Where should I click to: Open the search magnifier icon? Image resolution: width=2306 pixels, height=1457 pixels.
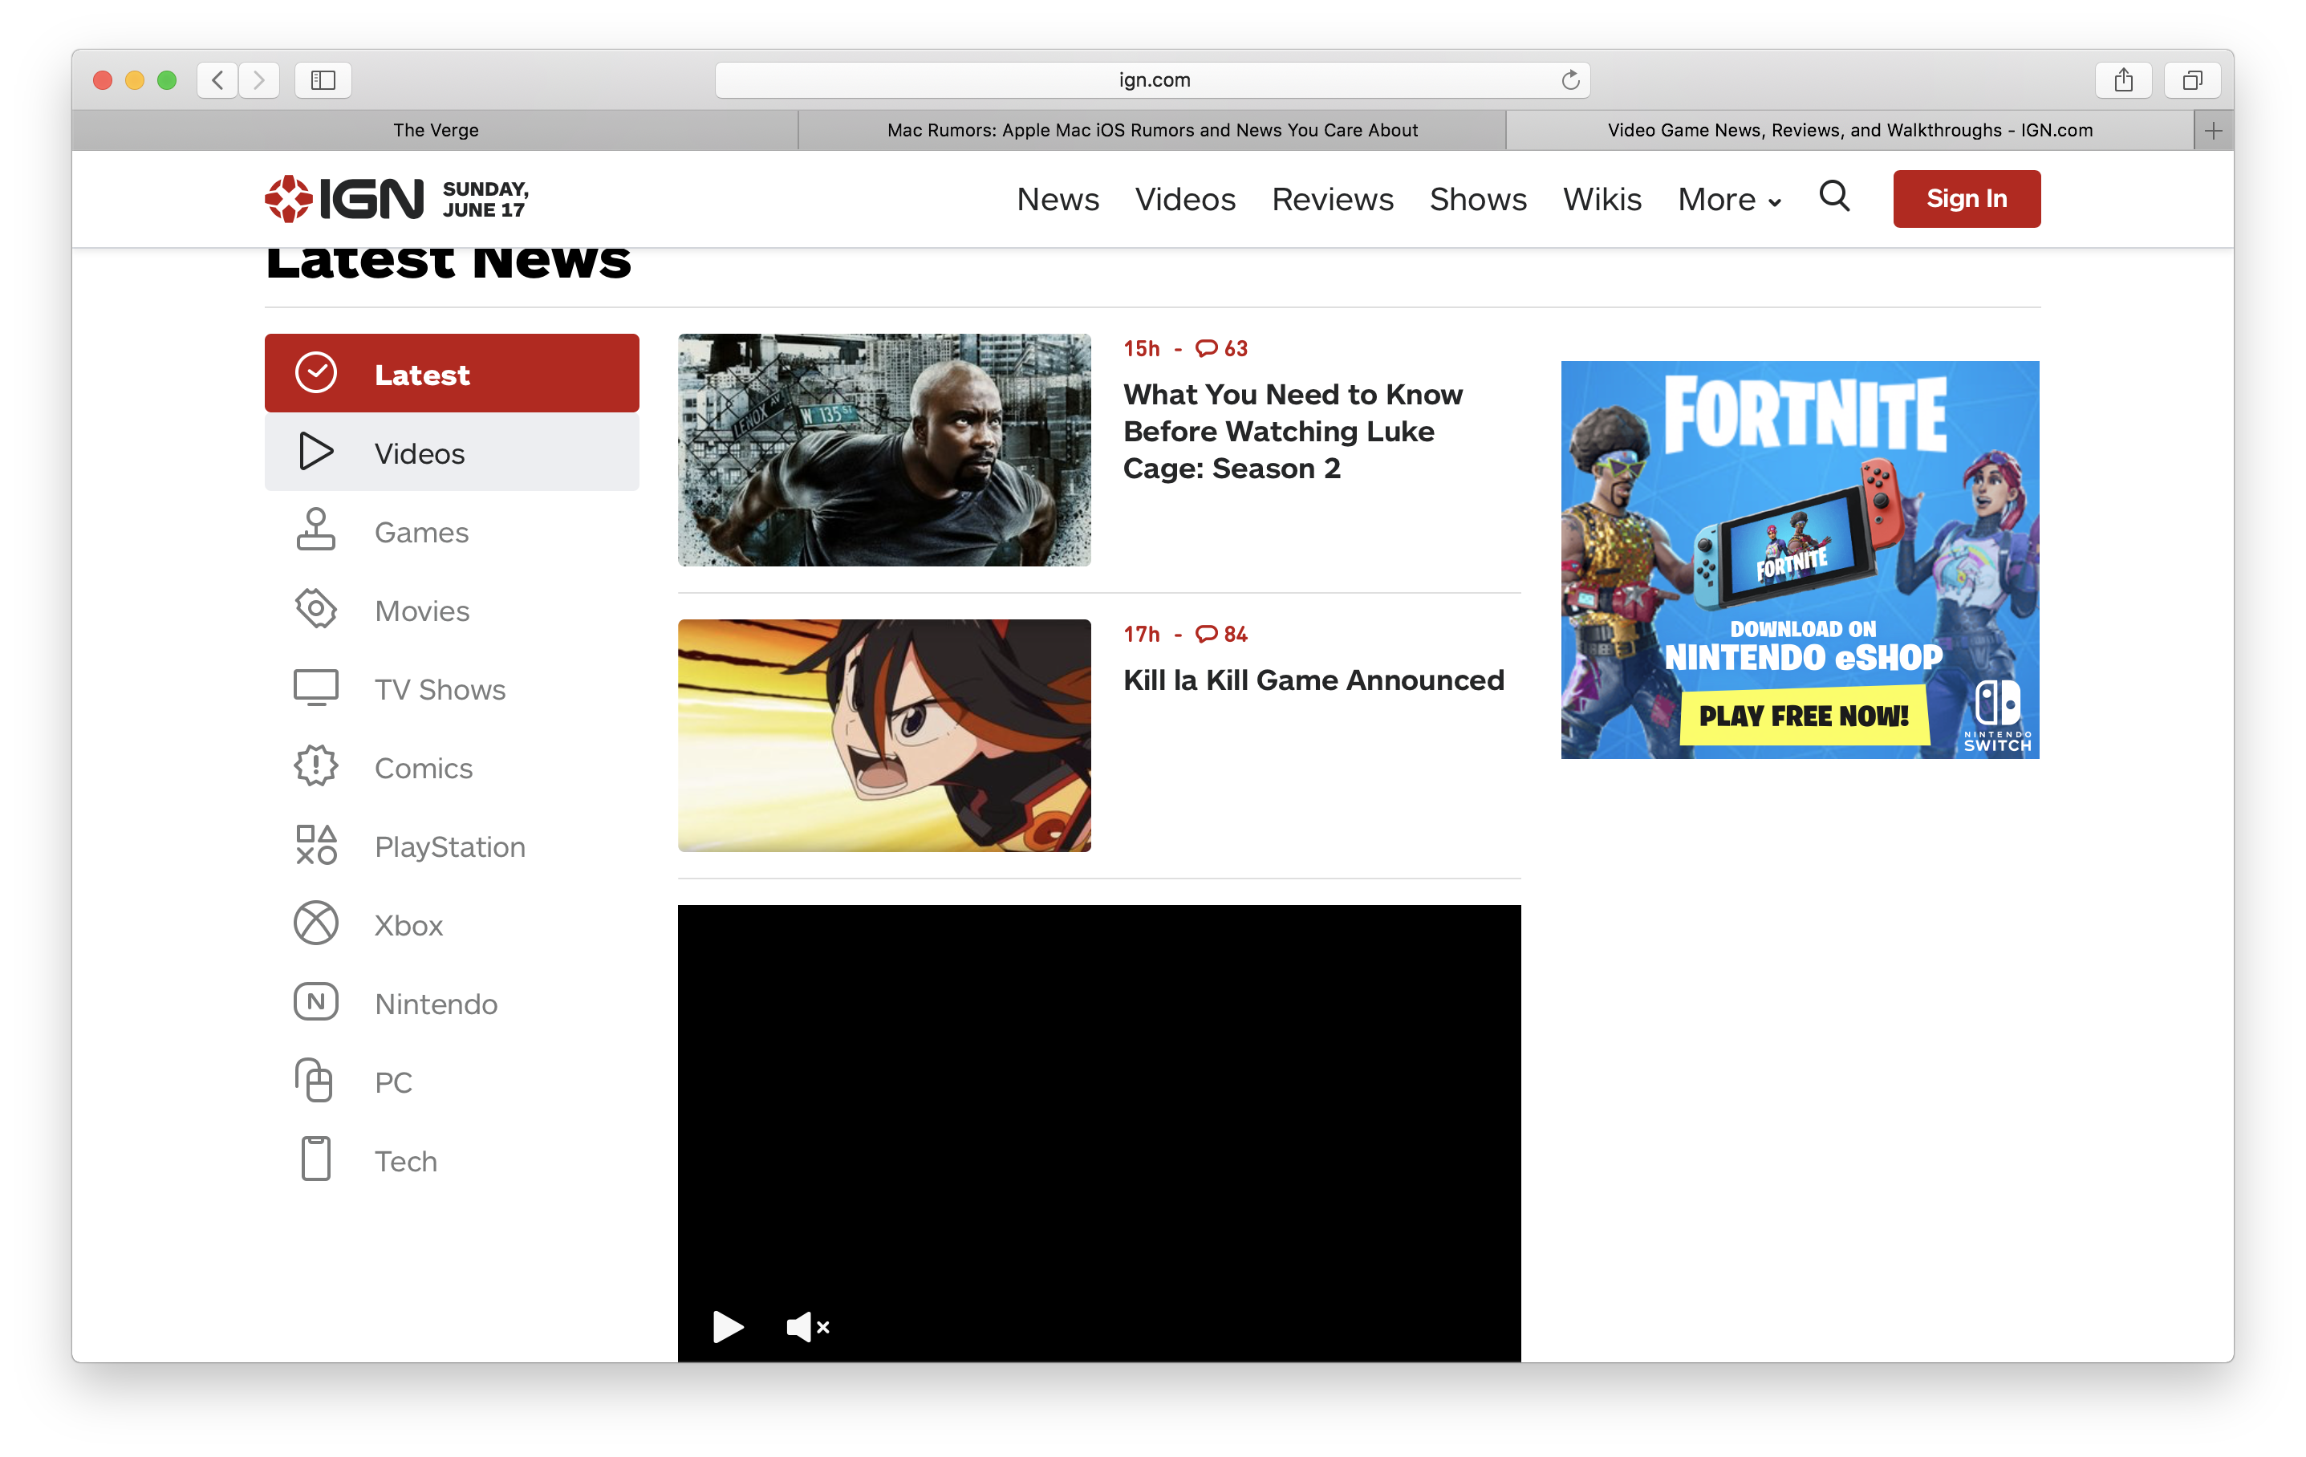coord(1834,197)
